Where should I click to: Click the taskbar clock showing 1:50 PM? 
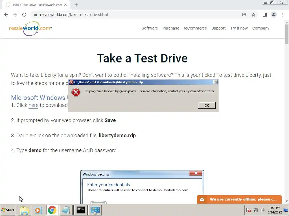coord(275,210)
